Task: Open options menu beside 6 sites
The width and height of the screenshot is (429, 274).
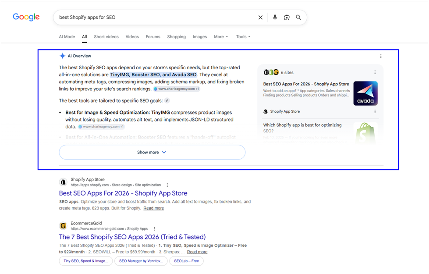Action: click(x=375, y=72)
